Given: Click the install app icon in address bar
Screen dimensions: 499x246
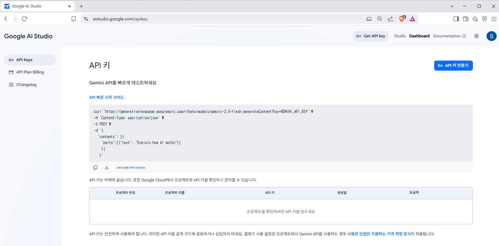Looking at the screenshot, I should pyautogui.click(x=369, y=19).
